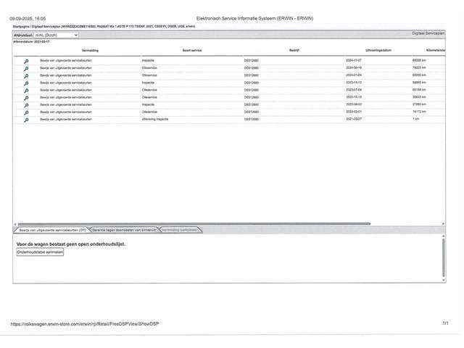This screenshot has width=464, height=348.
Task: Open magnifier icon for 2024-06-18 oil service
Action: [26, 67]
